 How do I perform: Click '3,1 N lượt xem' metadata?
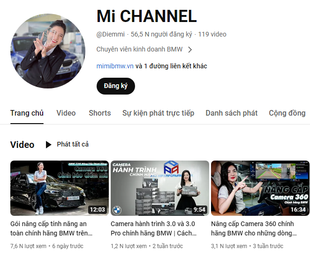click(229, 246)
